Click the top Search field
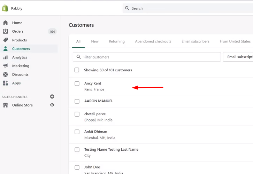Image resolution: width=253 pixels, height=174 pixels. pos(187,8)
